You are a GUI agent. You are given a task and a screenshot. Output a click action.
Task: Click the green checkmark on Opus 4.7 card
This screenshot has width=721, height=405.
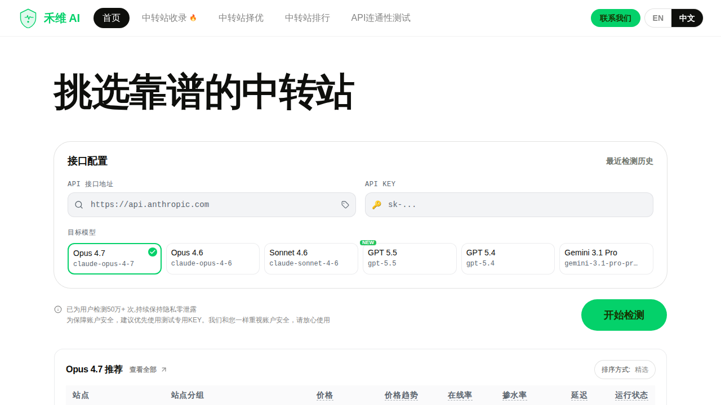(x=153, y=252)
